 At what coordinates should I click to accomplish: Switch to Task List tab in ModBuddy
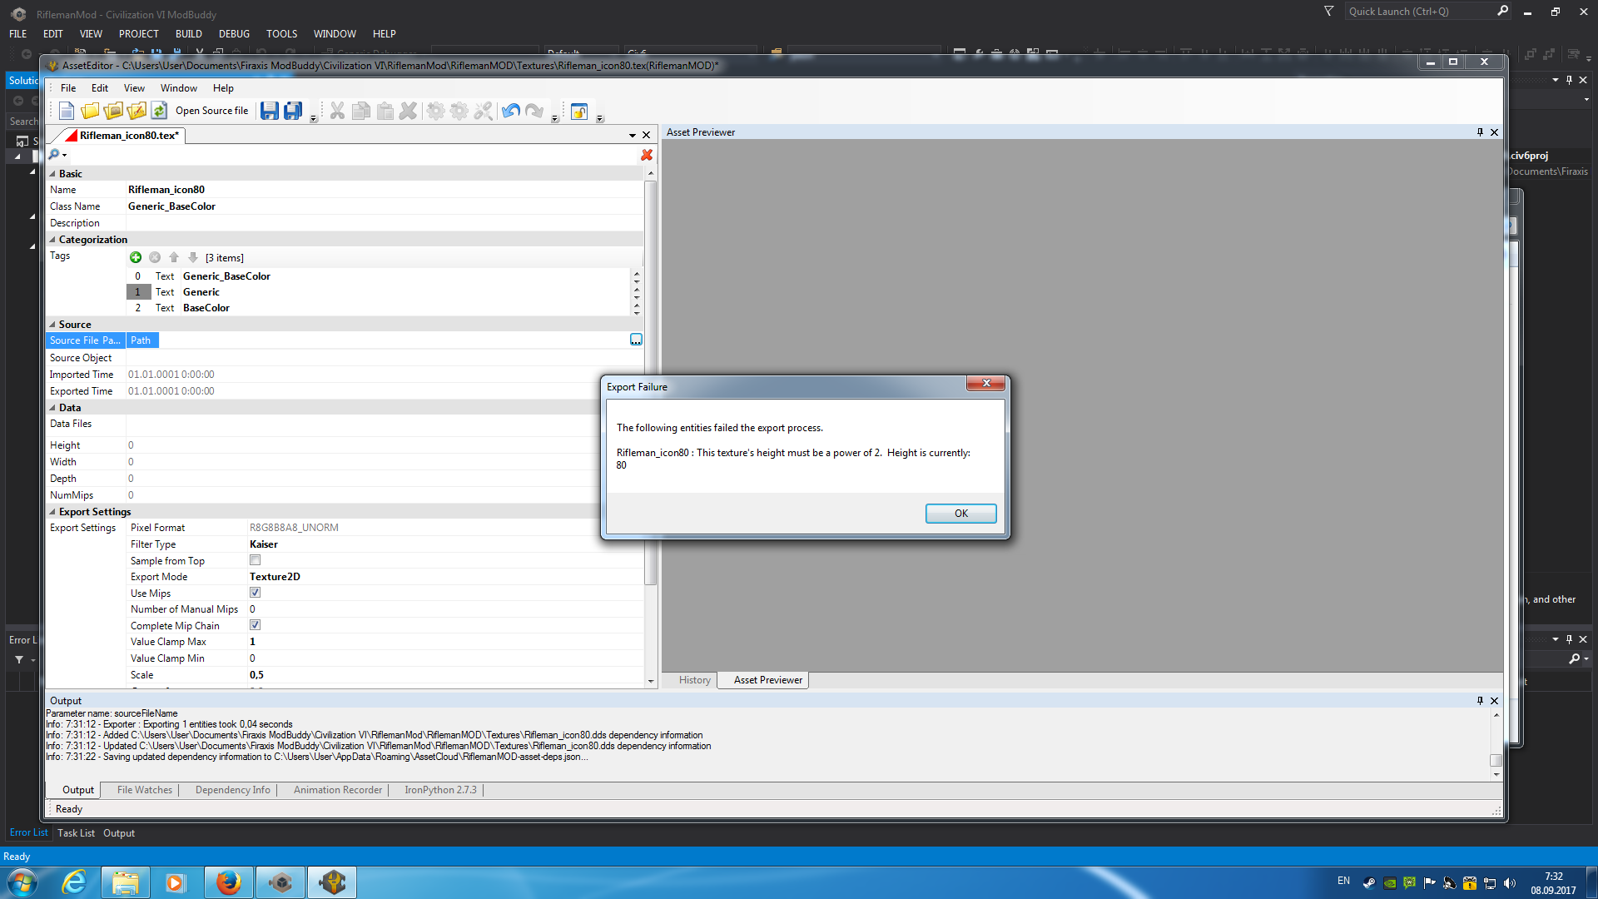76,833
